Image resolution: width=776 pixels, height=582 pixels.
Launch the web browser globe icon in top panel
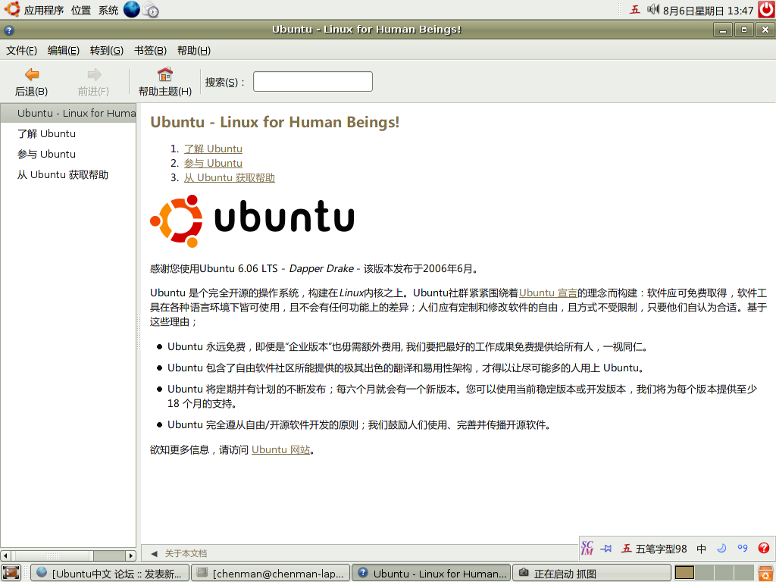132,9
